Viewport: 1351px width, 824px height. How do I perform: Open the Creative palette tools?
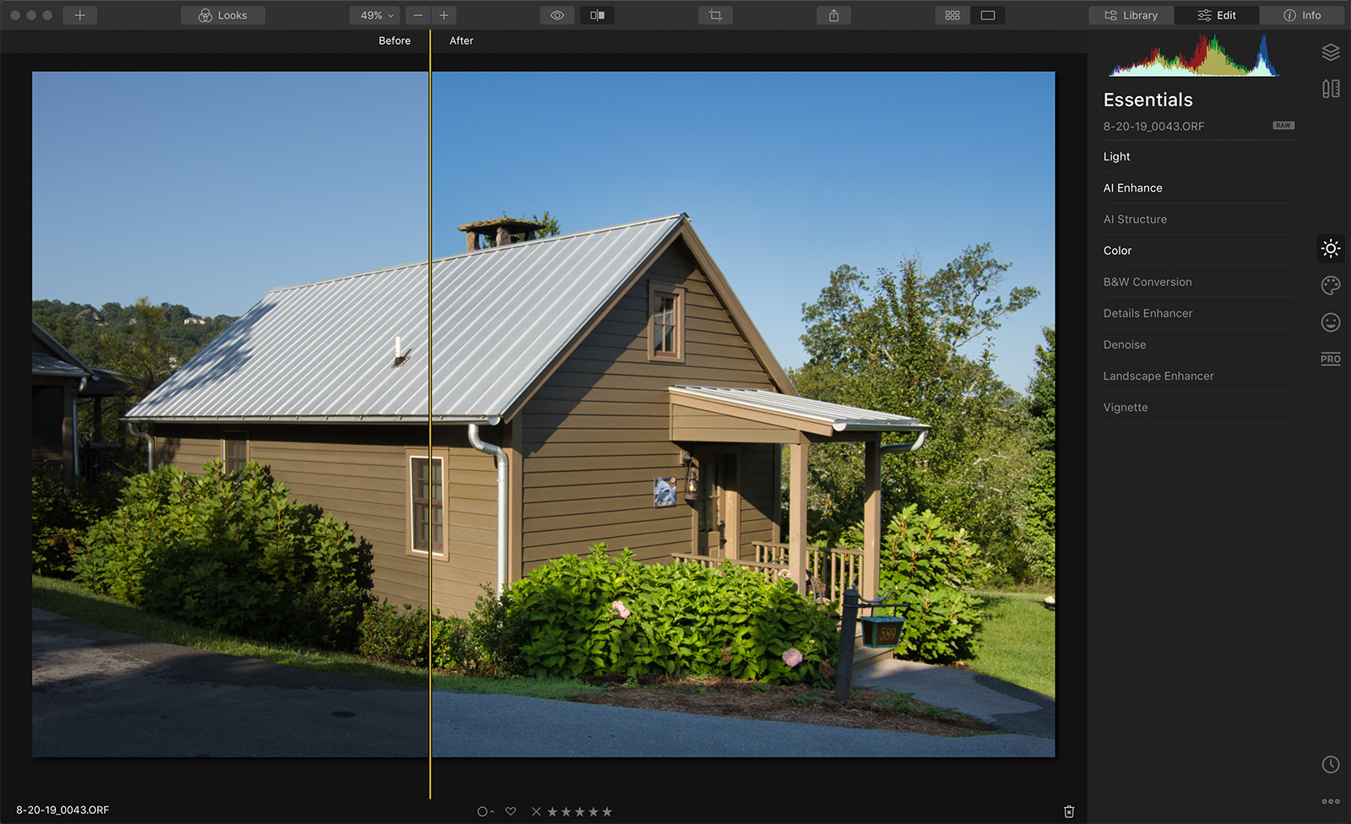tap(1331, 285)
